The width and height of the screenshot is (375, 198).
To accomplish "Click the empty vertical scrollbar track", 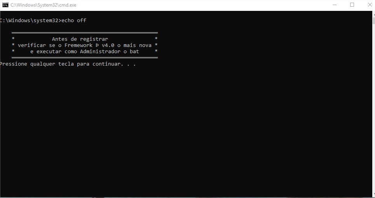I will click(374, 108).
